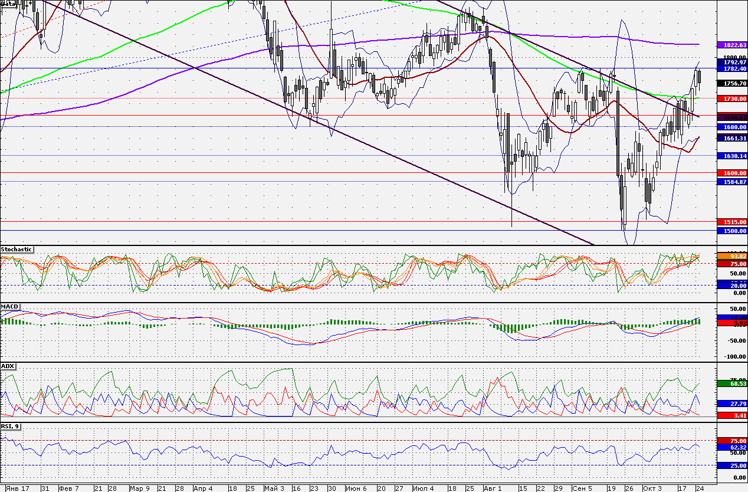Click the ADX indicator panel label
This screenshot has width=748, height=492.
[x=8, y=366]
